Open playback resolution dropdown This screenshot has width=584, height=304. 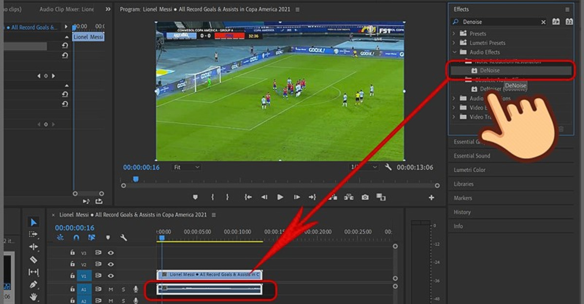[x=364, y=167]
